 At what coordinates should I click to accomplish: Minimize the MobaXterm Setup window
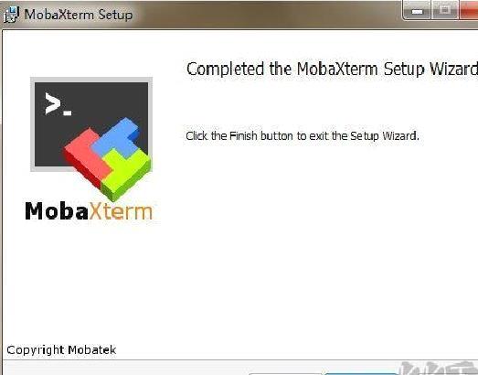pos(417,10)
